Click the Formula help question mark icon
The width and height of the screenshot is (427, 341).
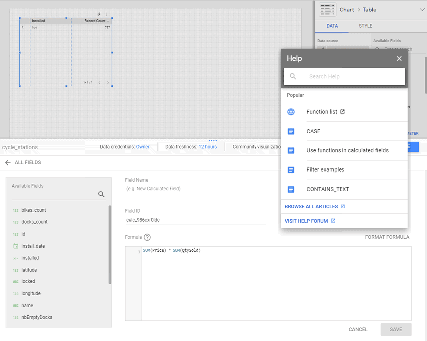pyautogui.click(x=147, y=237)
